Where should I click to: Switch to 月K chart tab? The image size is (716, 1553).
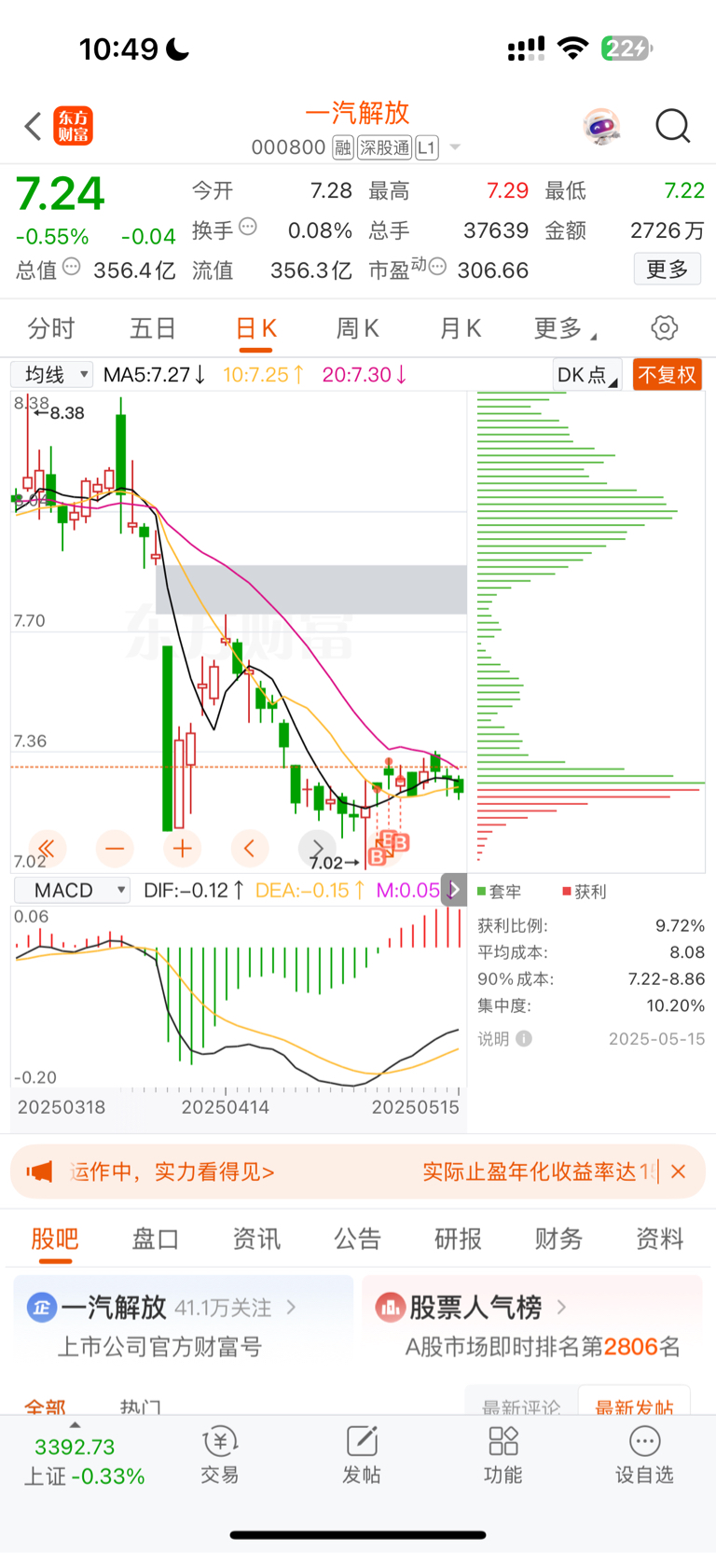pyautogui.click(x=460, y=328)
